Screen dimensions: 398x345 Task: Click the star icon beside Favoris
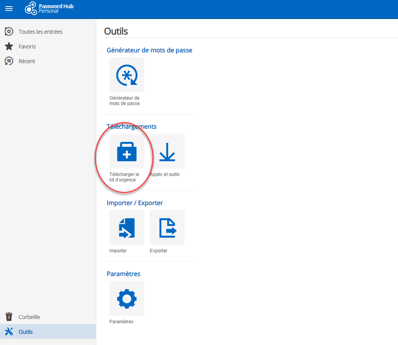click(x=9, y=47)
